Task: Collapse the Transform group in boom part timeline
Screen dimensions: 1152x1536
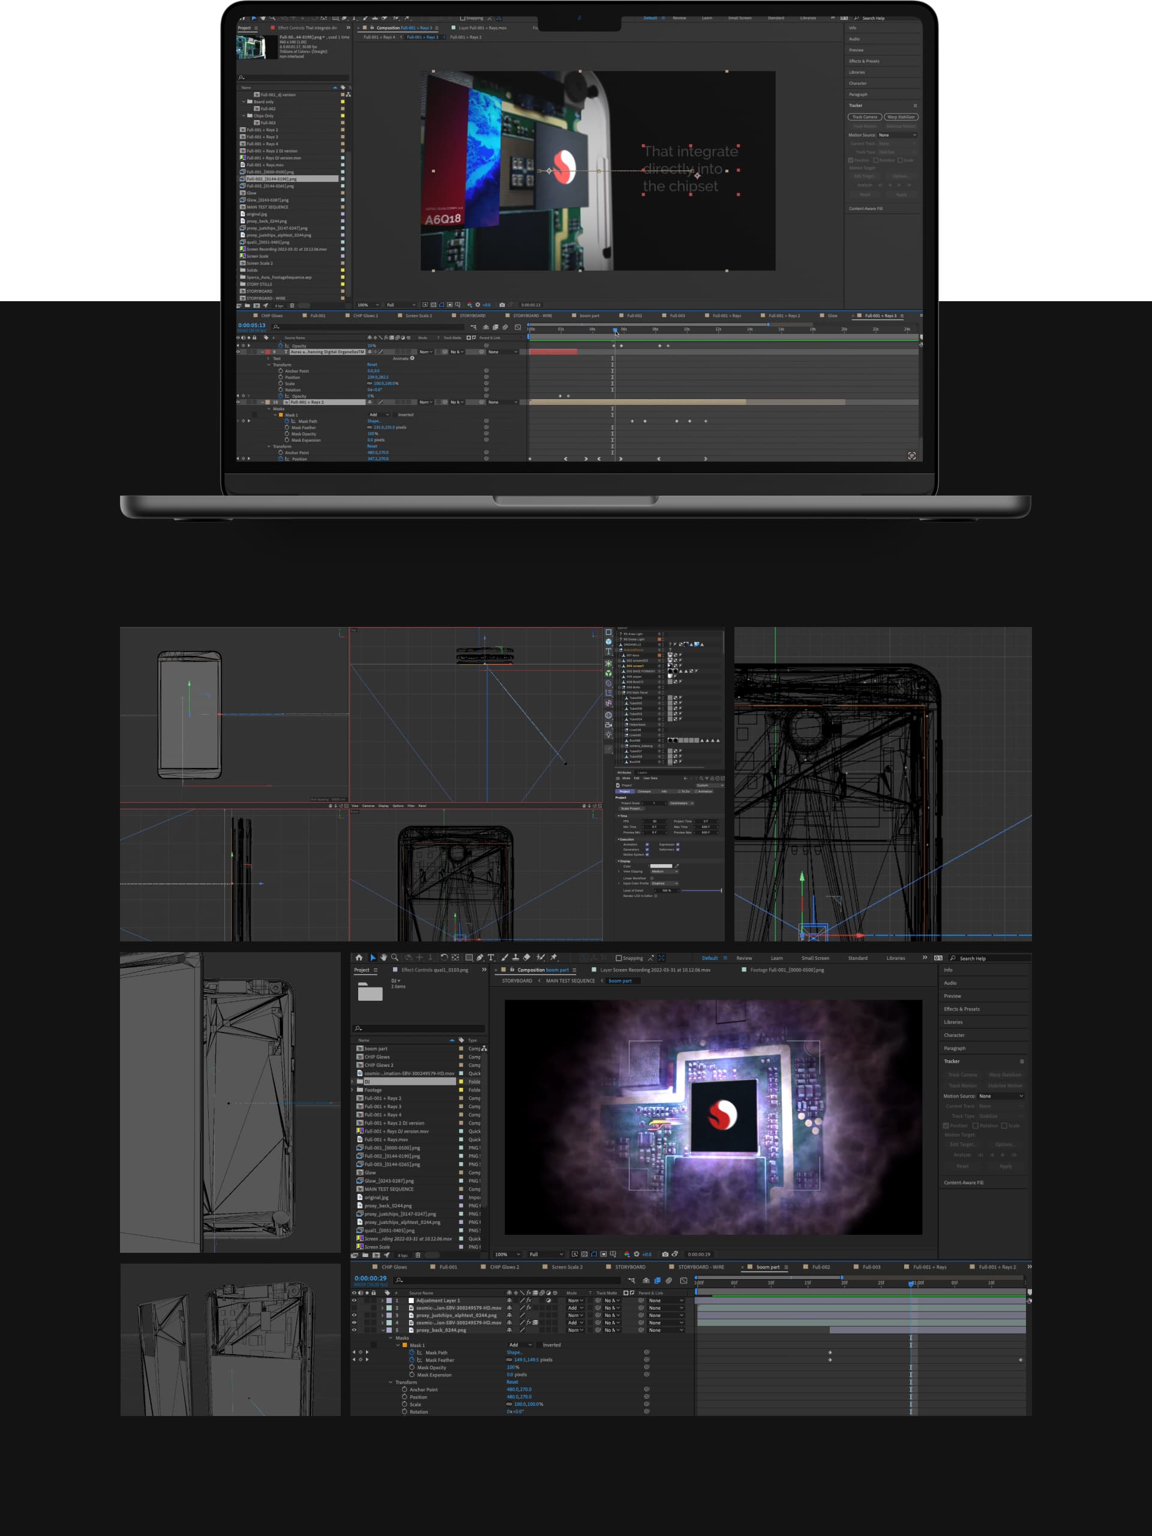Action: 391,1382
